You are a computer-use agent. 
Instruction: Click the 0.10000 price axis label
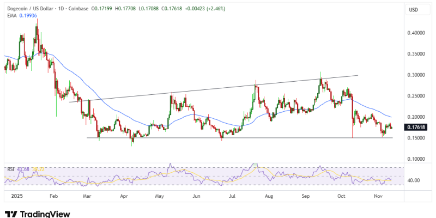(417, 159)
